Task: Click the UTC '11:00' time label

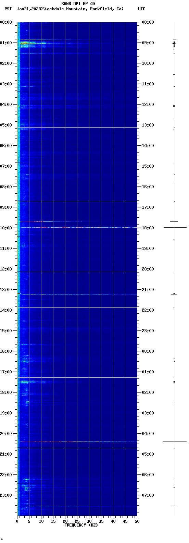Action: coord(148,84)
